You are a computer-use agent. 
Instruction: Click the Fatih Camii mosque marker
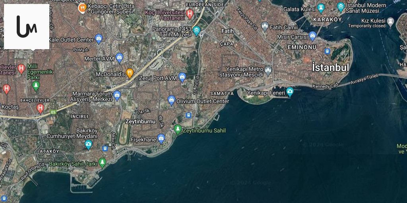point(265,27)
